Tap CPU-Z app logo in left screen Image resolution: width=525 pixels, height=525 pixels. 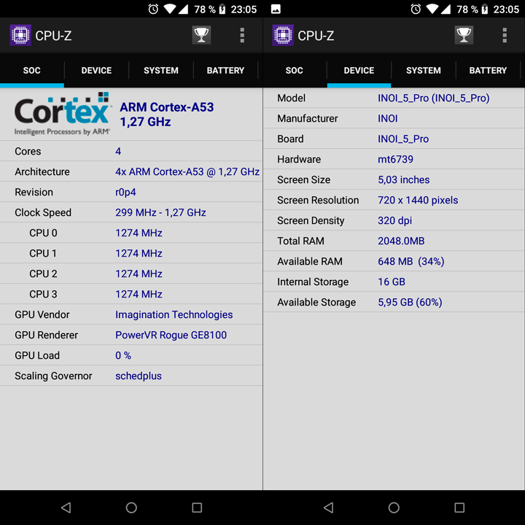(20, 35)
